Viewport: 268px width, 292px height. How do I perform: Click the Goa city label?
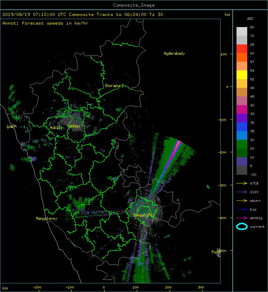coord(11,127)
